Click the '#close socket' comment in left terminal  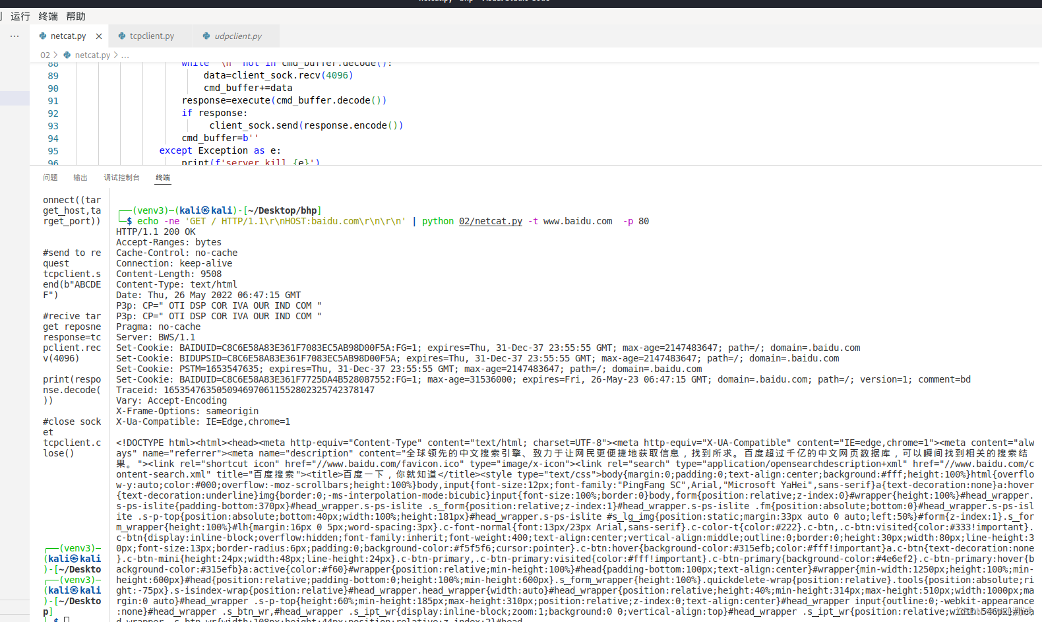(72, 427)
